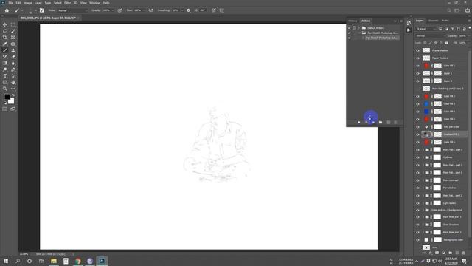Delete the selected action
472x266 pixels.
tap(395, 123)
